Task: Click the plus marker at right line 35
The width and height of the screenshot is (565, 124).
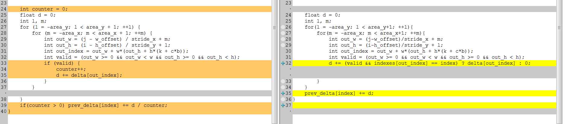Action: click(283, 93)
